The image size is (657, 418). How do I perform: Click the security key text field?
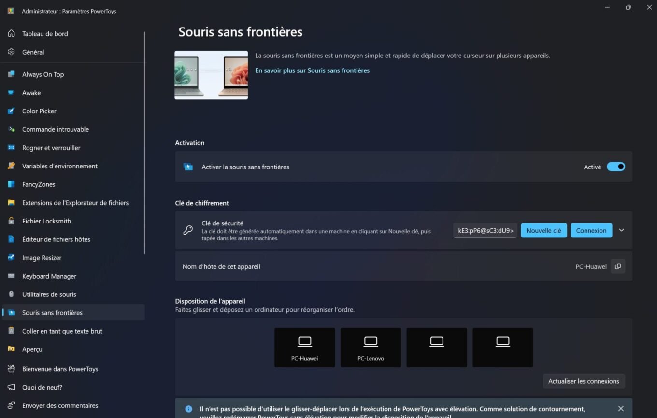(x=485, y=230)
